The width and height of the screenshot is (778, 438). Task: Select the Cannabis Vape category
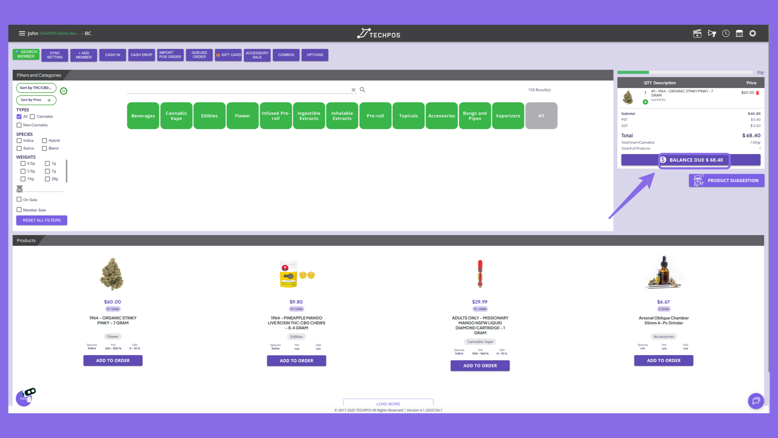pyautogui.click(x=176, y=116)
